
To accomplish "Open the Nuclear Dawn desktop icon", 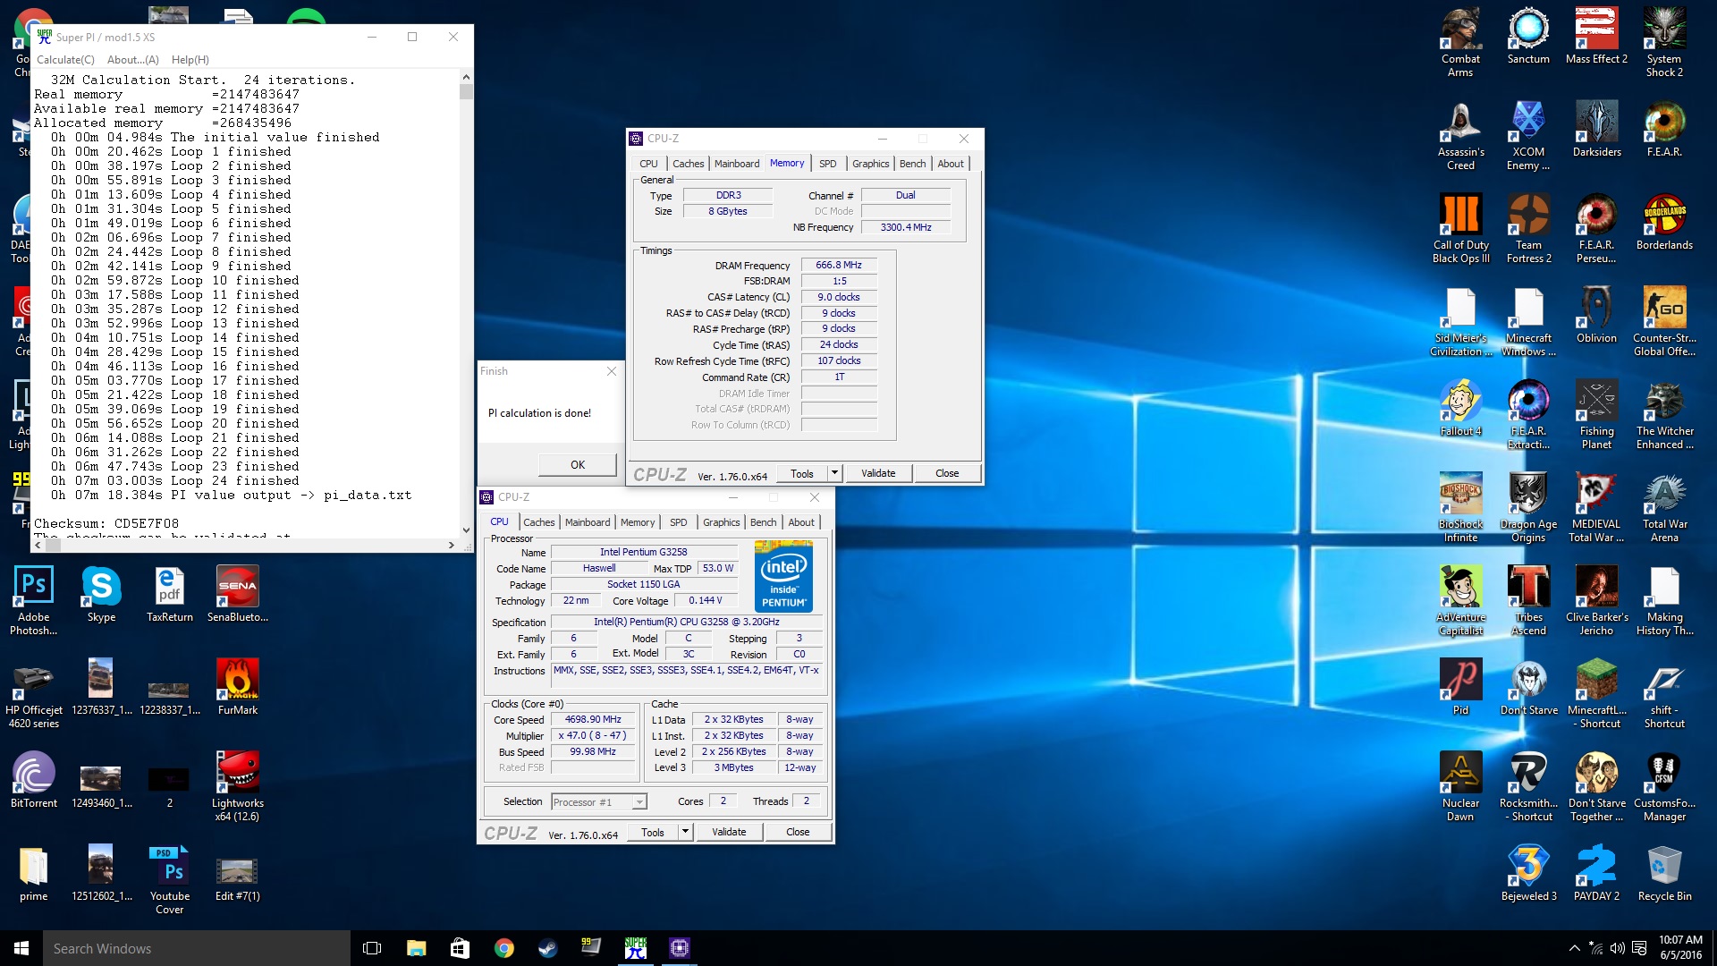I will tap(1460, 786).
